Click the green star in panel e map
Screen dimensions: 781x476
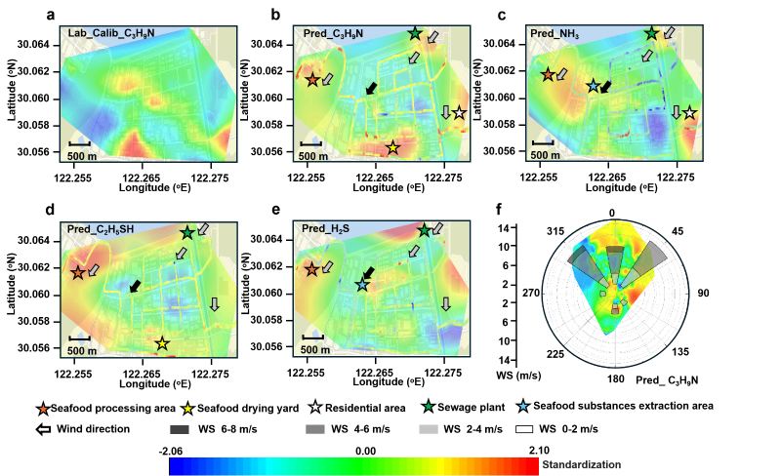click(424, 231)
